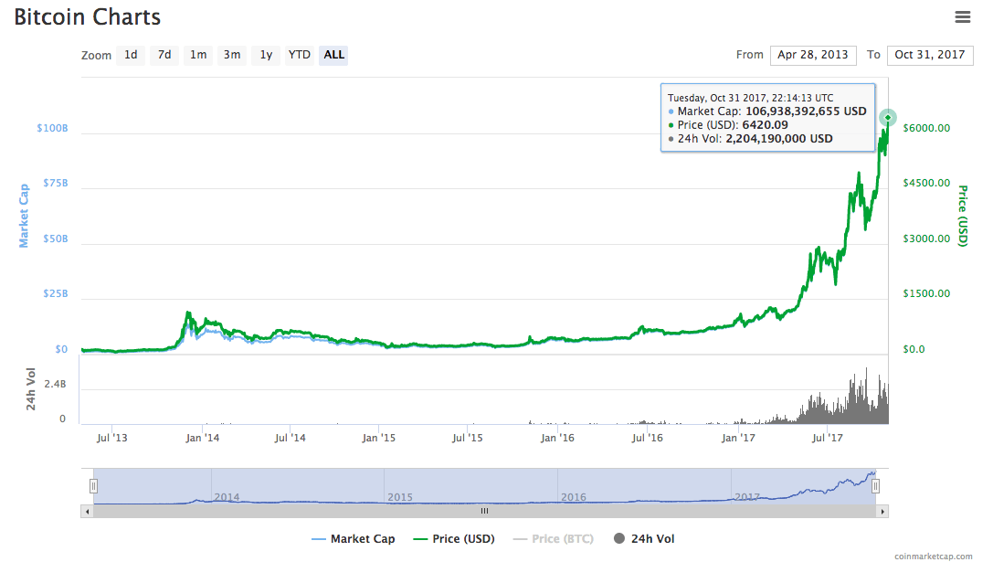Toggle Market Cap series in legend

point(354,539)
